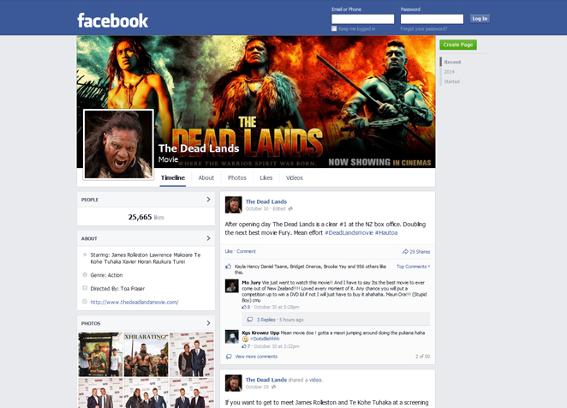Click the globe privacy icon on the October 30 post
The width and height of the screenshot is (567, 408).
pos(290,208)
